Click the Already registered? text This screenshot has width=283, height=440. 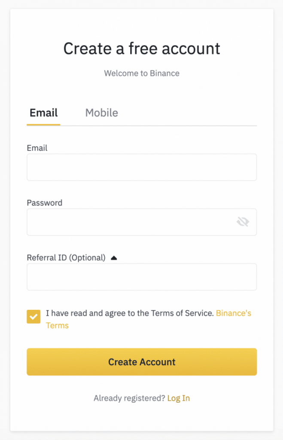point(128,398)
